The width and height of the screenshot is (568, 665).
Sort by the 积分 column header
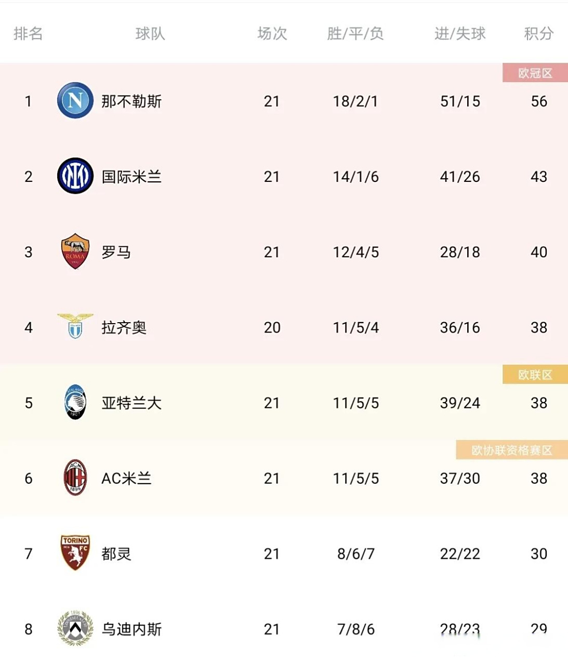[539, 34]
